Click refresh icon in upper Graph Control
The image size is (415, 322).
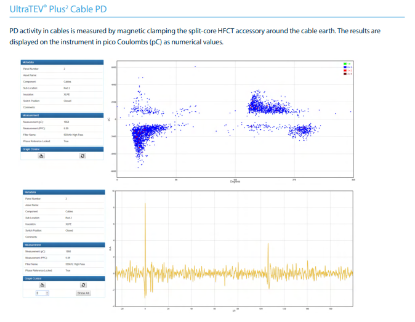point(83,156)
